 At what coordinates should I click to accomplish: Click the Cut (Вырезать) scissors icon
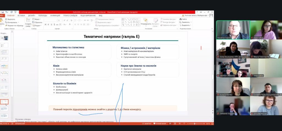[x=6, y=19]
